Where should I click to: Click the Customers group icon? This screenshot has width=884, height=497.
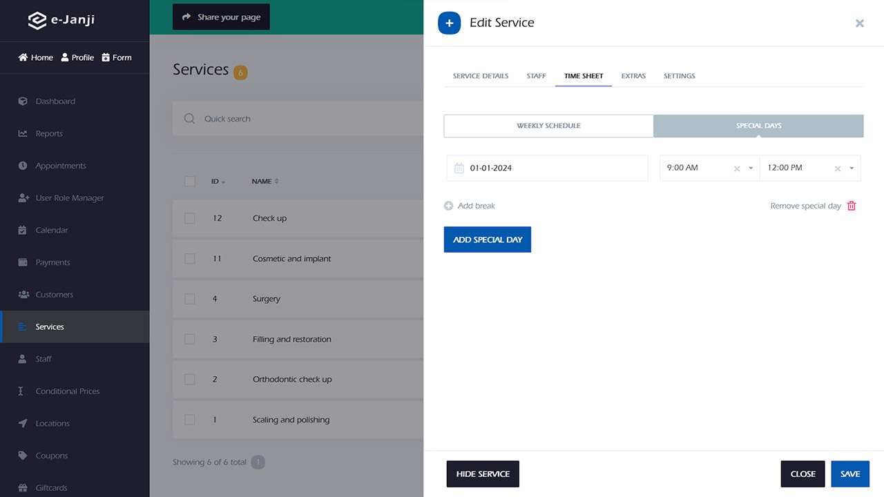(23, 295)
